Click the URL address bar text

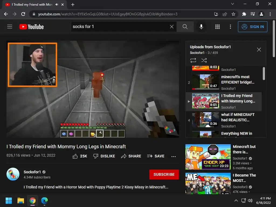[108, 14]
